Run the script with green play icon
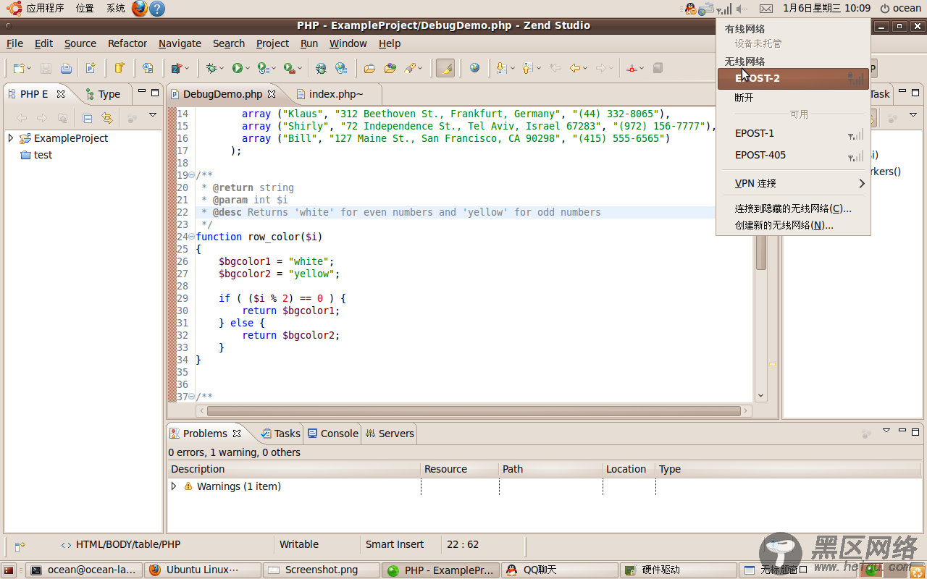927x579 pixels. pos(237,68)
